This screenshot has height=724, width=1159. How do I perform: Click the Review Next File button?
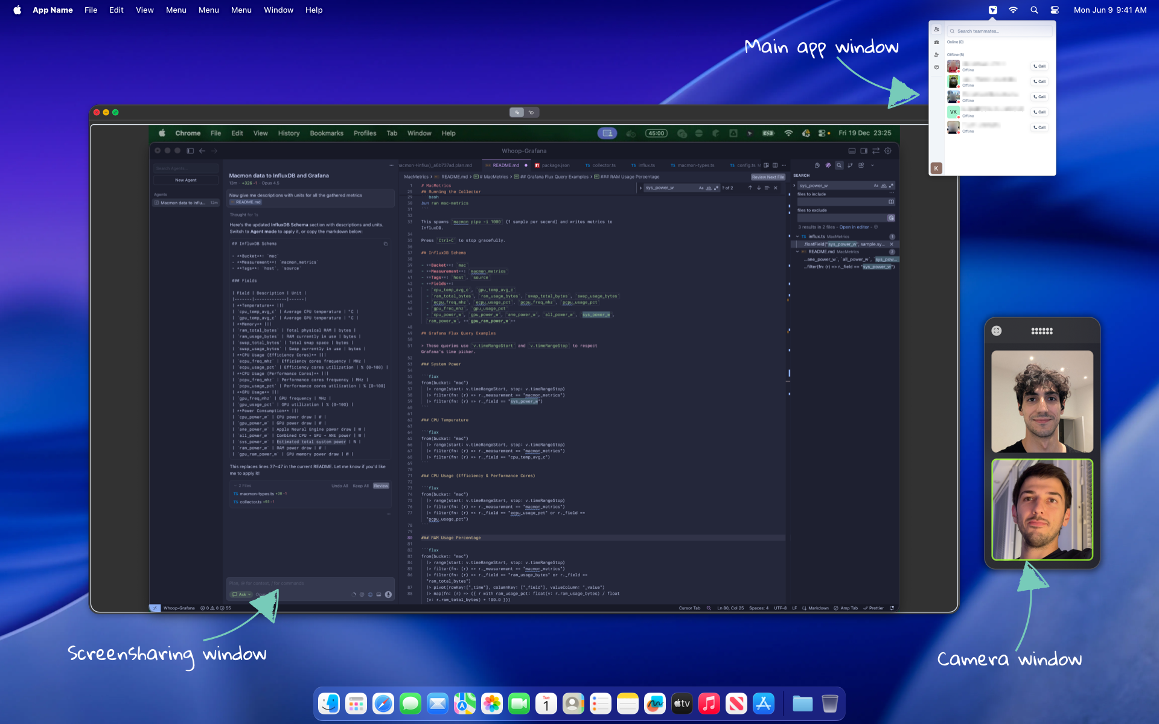(x=768, y=176)
